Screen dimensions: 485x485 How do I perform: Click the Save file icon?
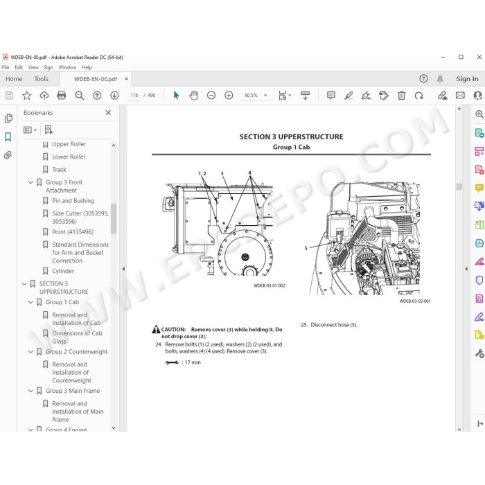click(9, 96)
